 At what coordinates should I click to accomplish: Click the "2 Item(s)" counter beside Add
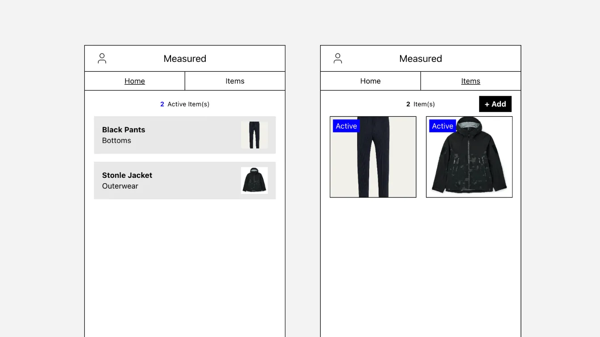pos(420,104)
